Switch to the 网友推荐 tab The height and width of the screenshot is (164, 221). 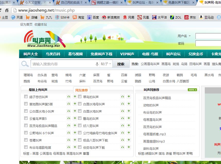[82, 90]
